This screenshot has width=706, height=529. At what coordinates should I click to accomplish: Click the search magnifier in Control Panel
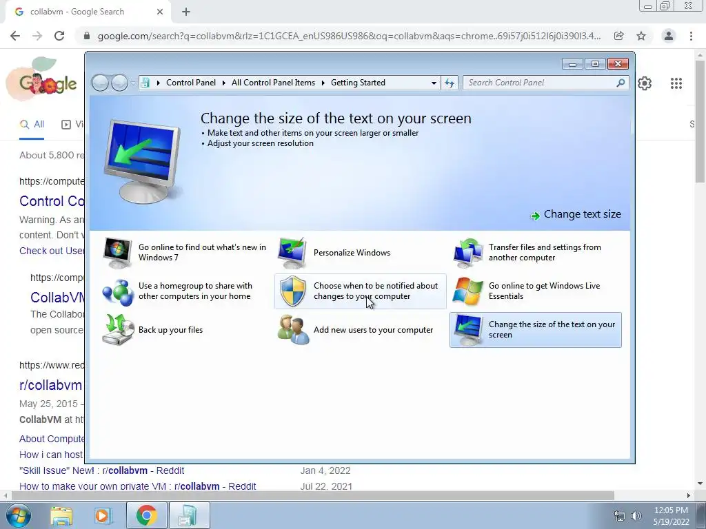coord(621,83)
